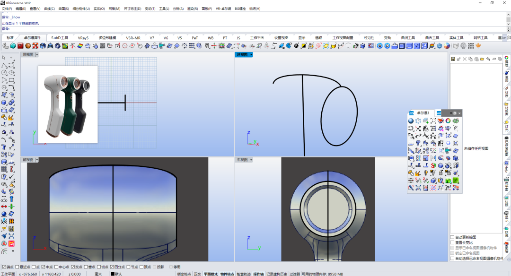Screen dimensions: 511x276
Task: Click the red M icon in left sidebar
Action: point(11,244)
